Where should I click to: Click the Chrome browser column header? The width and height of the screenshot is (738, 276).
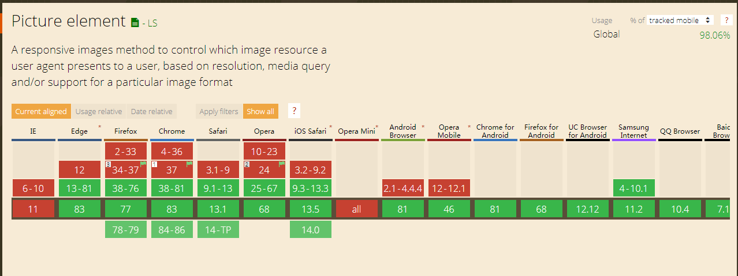tap(172, 131)
